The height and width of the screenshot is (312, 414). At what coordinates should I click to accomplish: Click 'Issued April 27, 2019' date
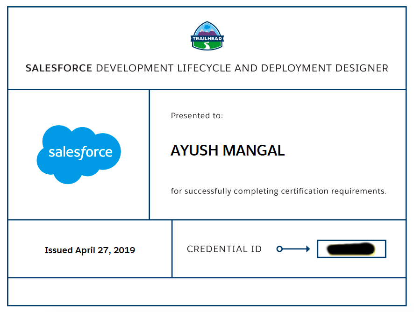click(x=90, y=250)
